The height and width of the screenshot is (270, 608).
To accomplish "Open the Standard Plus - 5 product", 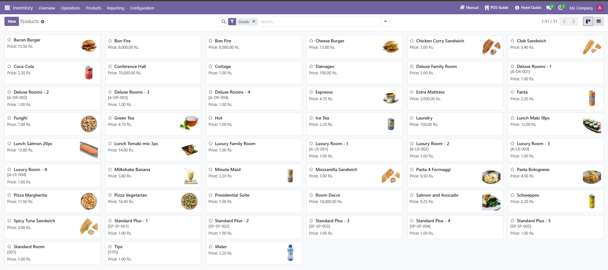I will 555,227.
